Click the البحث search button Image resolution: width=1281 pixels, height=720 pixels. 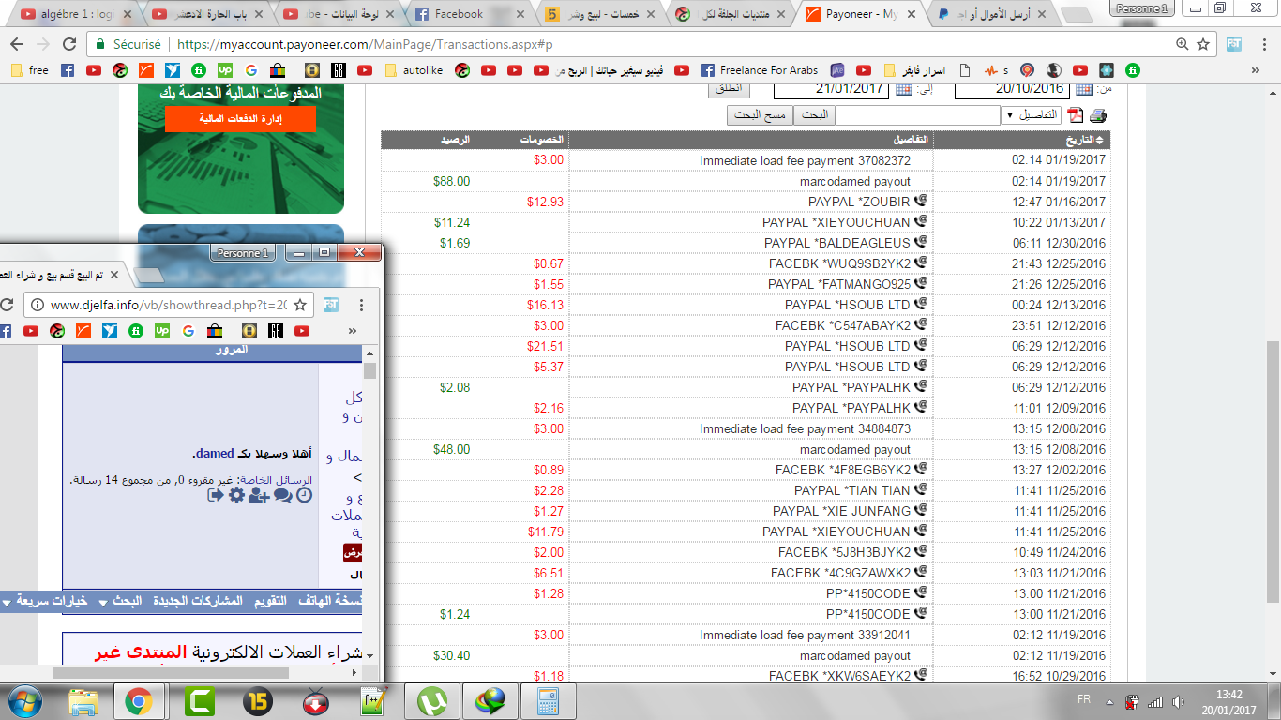pos(814,115)
